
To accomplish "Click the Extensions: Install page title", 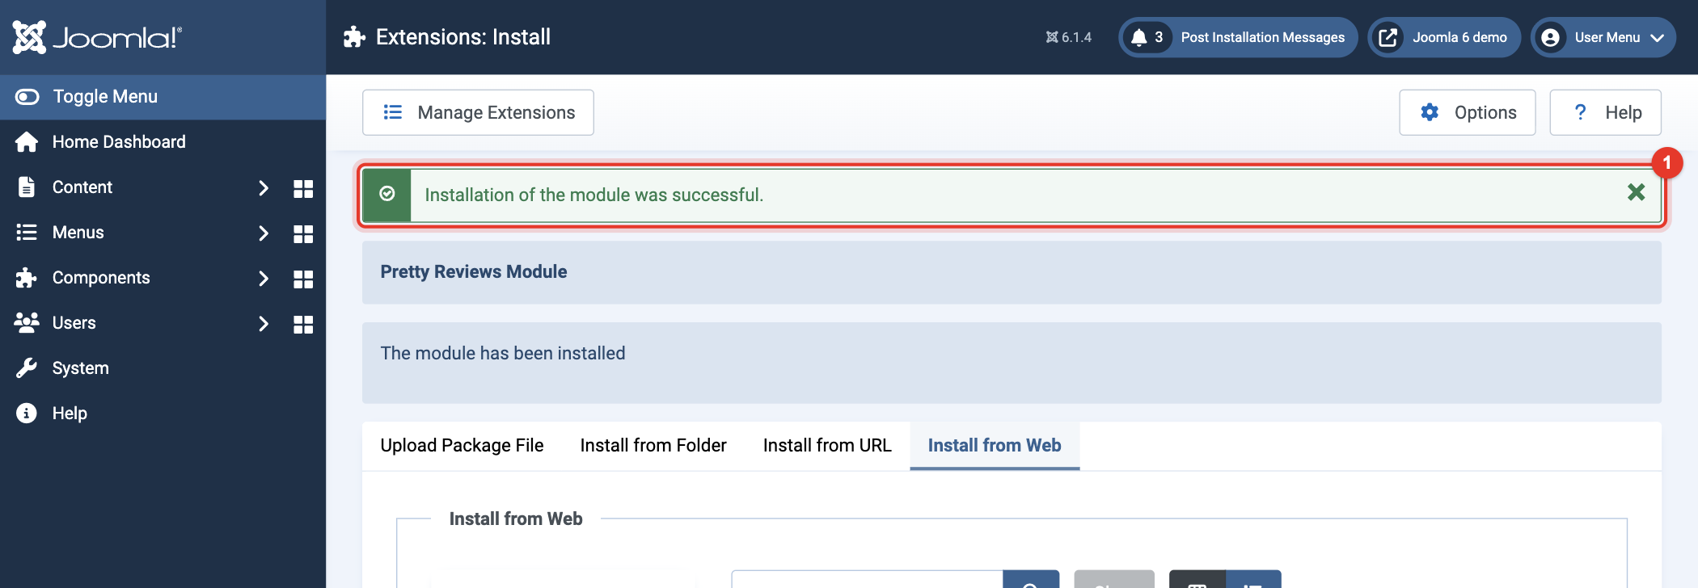I will coord(463,37).
